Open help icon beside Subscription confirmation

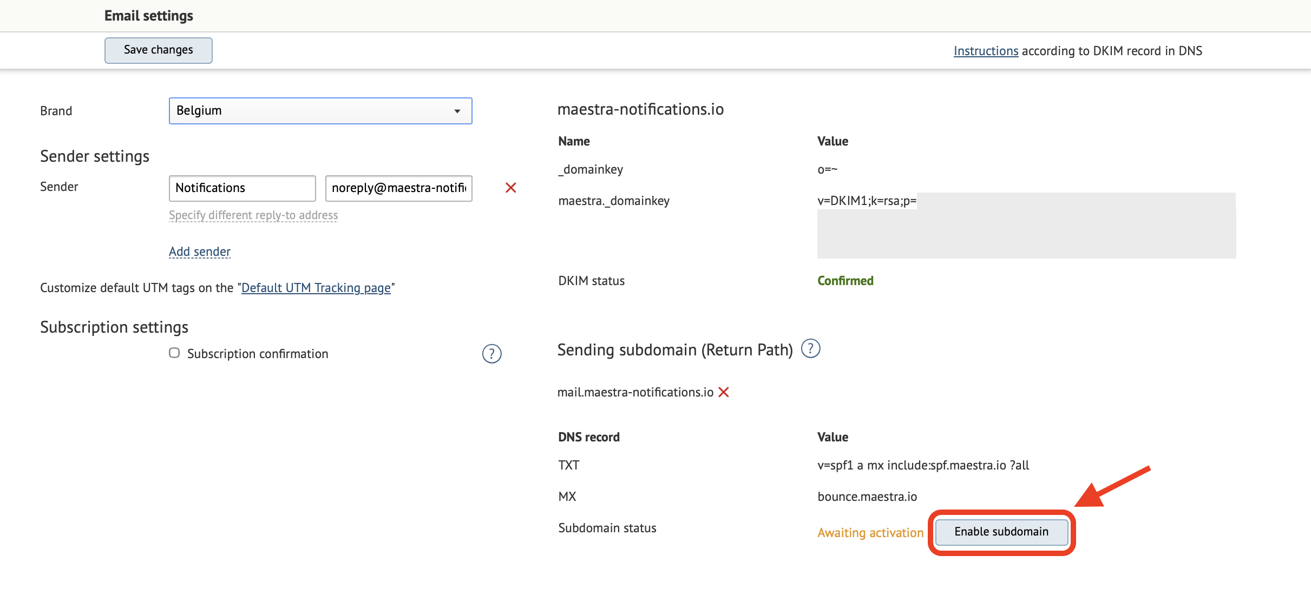(x=491, y=354)
